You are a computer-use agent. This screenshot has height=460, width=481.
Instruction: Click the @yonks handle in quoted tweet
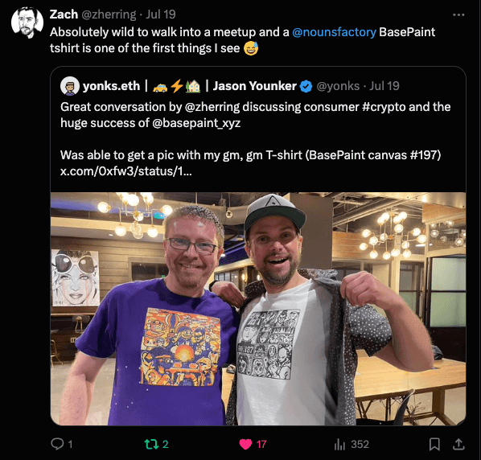338,86
